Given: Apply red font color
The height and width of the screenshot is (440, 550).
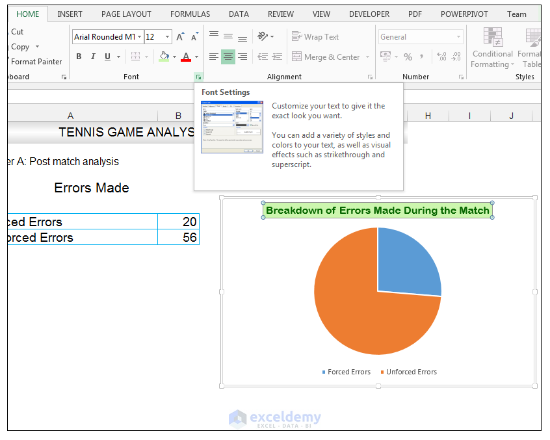Looking at the screenshot, I should point(186,57).
